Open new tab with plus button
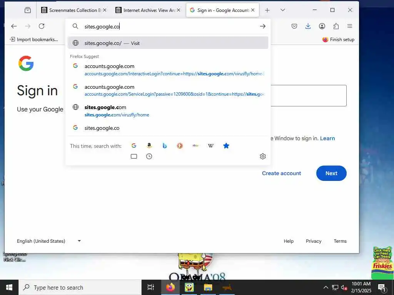Image resolution: width=394 pixels, height=295 pixels. 267,10
